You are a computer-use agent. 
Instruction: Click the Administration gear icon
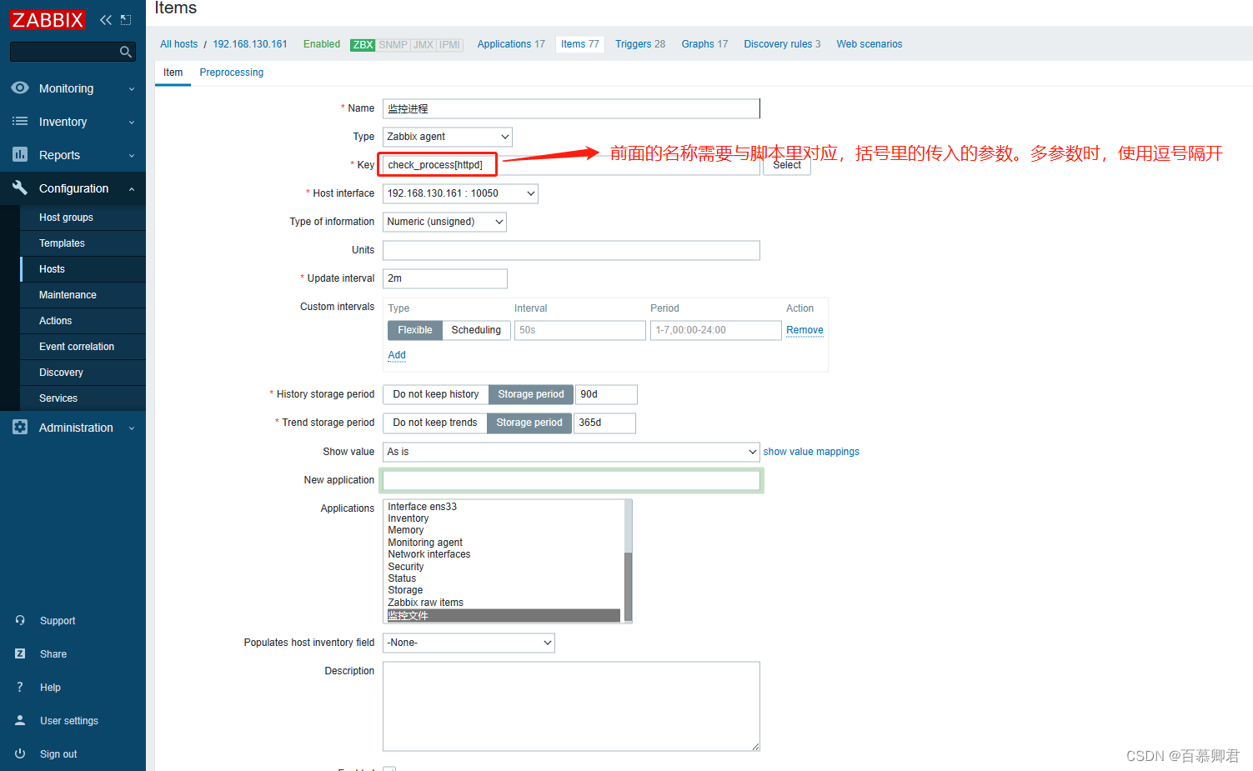[20, 427]
